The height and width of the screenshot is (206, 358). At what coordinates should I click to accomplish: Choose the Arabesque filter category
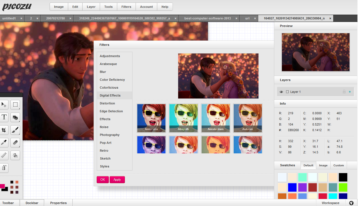114,64
